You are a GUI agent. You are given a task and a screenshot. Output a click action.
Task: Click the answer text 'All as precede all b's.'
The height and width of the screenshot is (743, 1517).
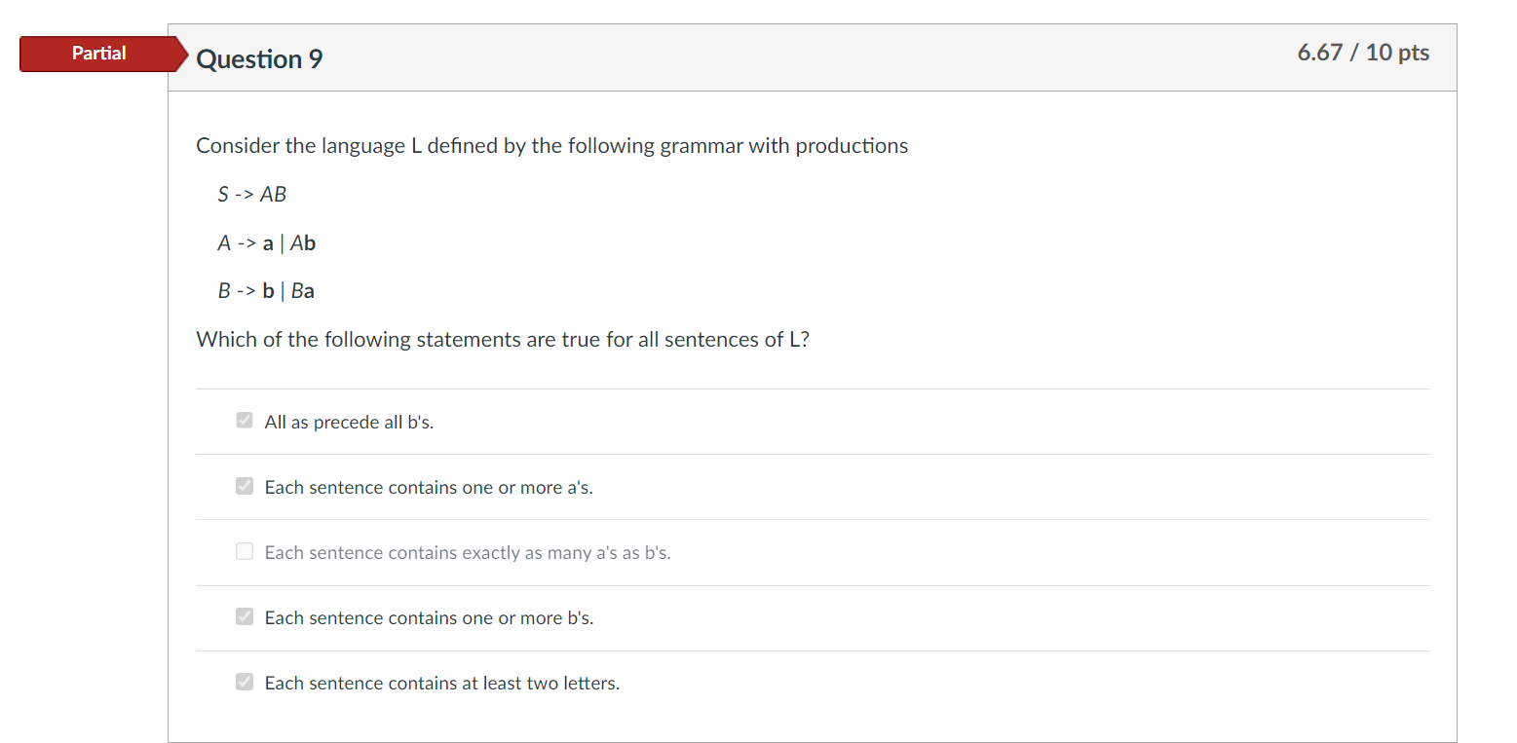349,423
